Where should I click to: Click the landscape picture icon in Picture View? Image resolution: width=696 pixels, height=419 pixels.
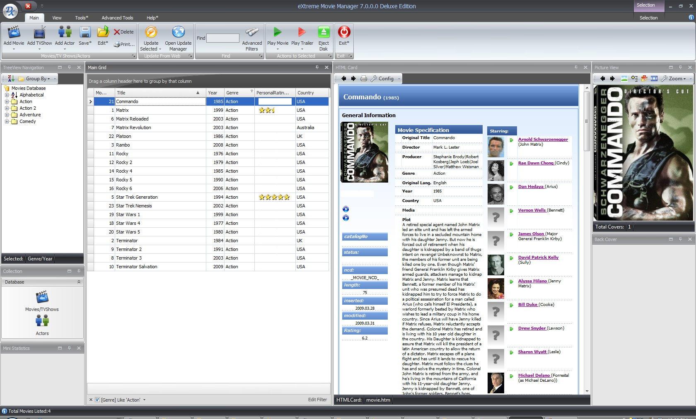tap(624, 79)
